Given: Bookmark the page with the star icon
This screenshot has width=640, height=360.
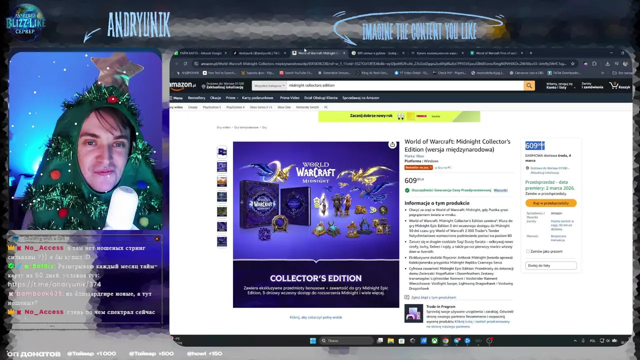Looking at the screenshot, I should [572, 63].
